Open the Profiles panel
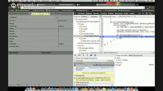This screenshot has height=91, width=163. click(x=111, y=13)
